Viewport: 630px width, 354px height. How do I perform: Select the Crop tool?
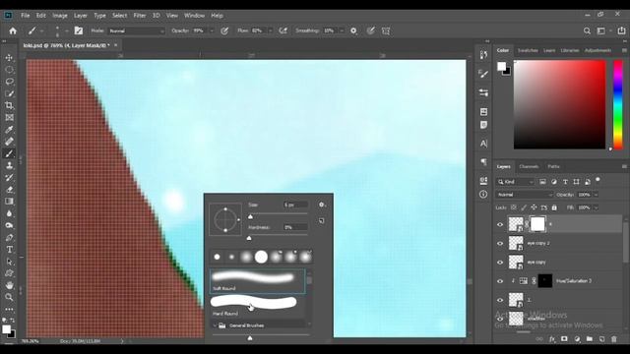pyautogui.click(x=9, y=105)
